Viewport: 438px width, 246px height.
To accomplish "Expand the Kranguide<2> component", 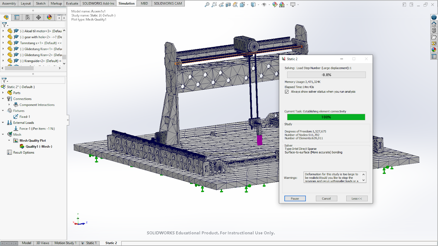I will (x=3, y=61).
